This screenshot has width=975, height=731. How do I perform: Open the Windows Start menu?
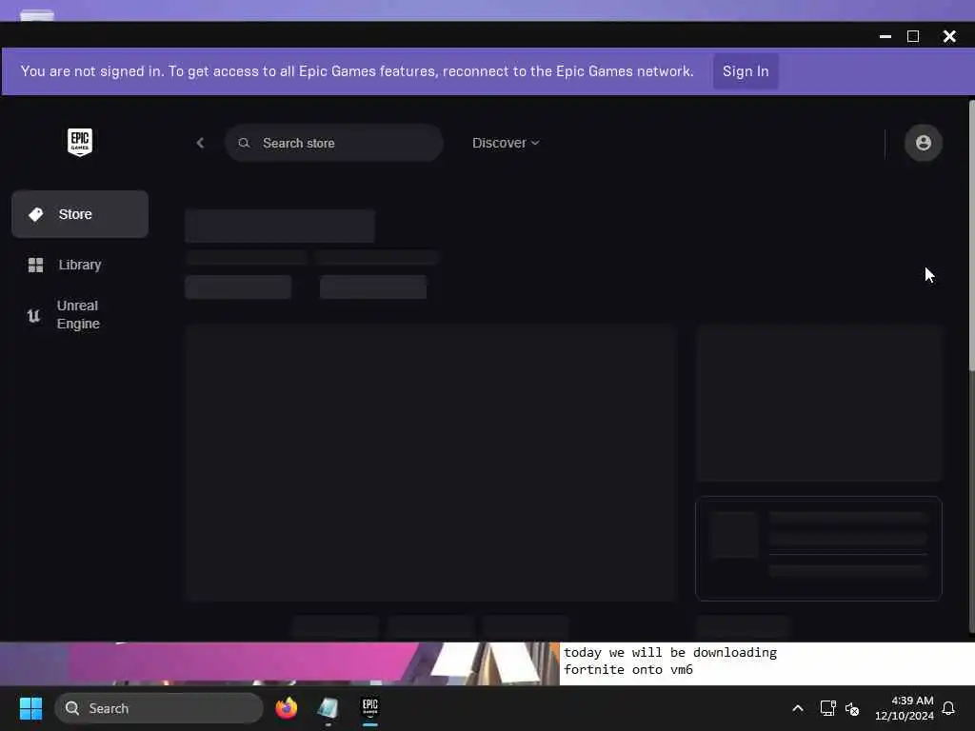(x=30, y=708)
